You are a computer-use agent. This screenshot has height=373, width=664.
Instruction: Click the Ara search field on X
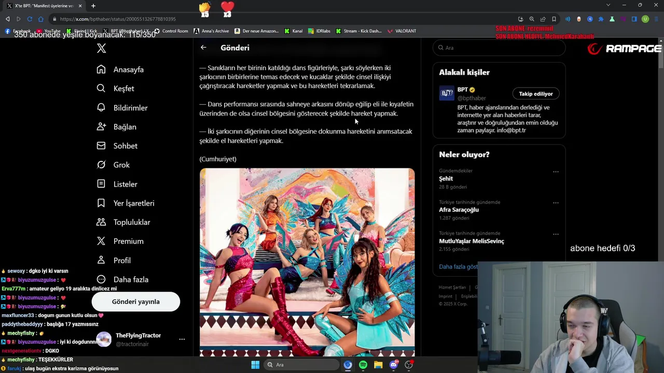(x=499, y=48)
